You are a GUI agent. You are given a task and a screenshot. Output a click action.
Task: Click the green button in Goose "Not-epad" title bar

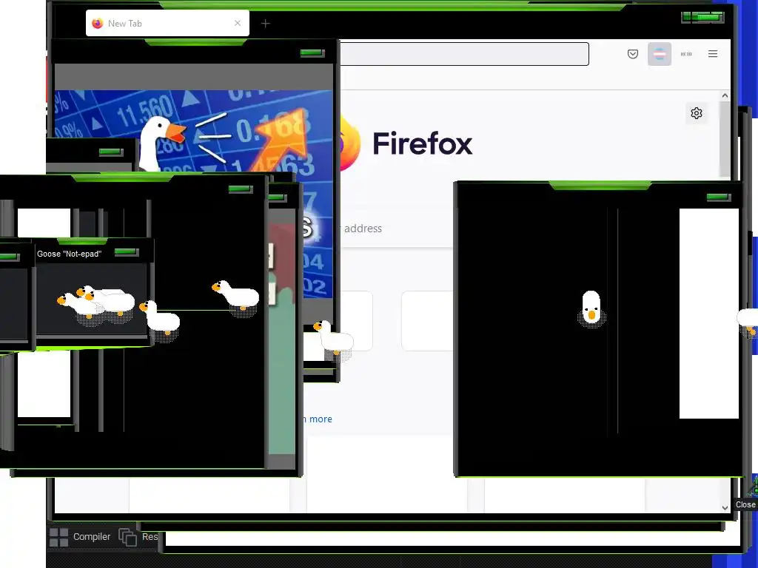point(126,252)
